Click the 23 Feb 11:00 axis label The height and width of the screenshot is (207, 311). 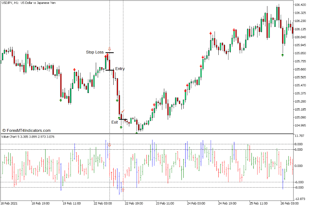pos(165,203)
